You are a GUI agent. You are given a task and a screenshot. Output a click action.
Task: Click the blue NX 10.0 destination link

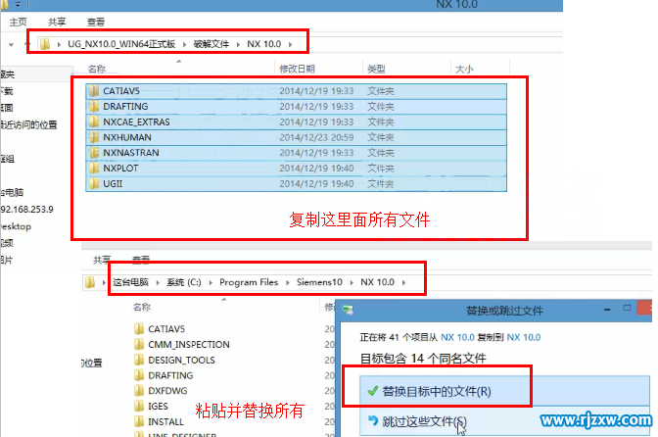tap(524, 337)
